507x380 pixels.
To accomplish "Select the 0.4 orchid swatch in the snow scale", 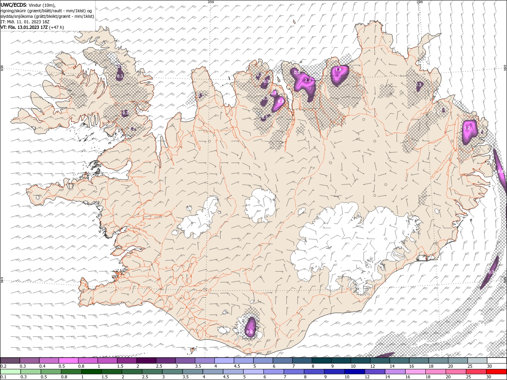I will point(49,361).
